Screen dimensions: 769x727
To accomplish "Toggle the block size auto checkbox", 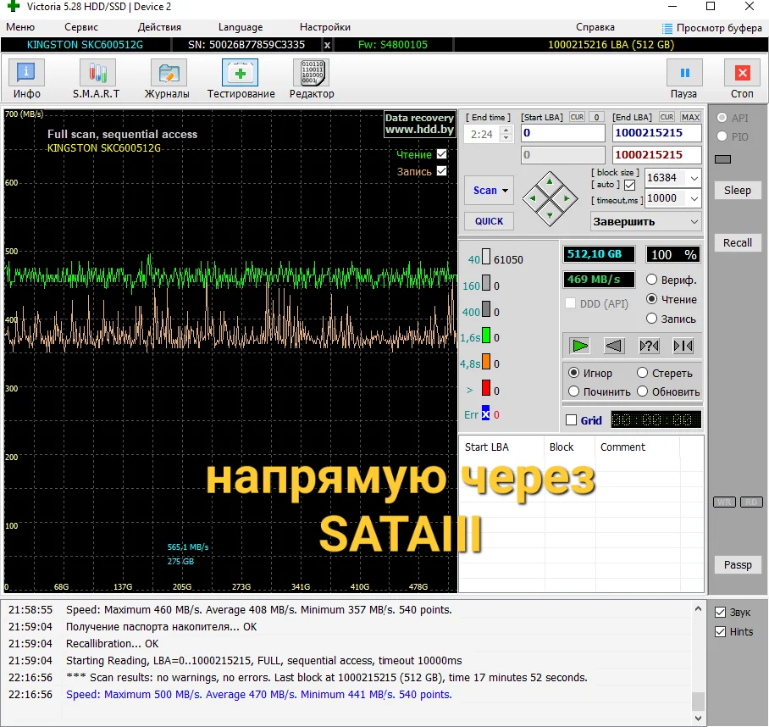I will 630,185.
